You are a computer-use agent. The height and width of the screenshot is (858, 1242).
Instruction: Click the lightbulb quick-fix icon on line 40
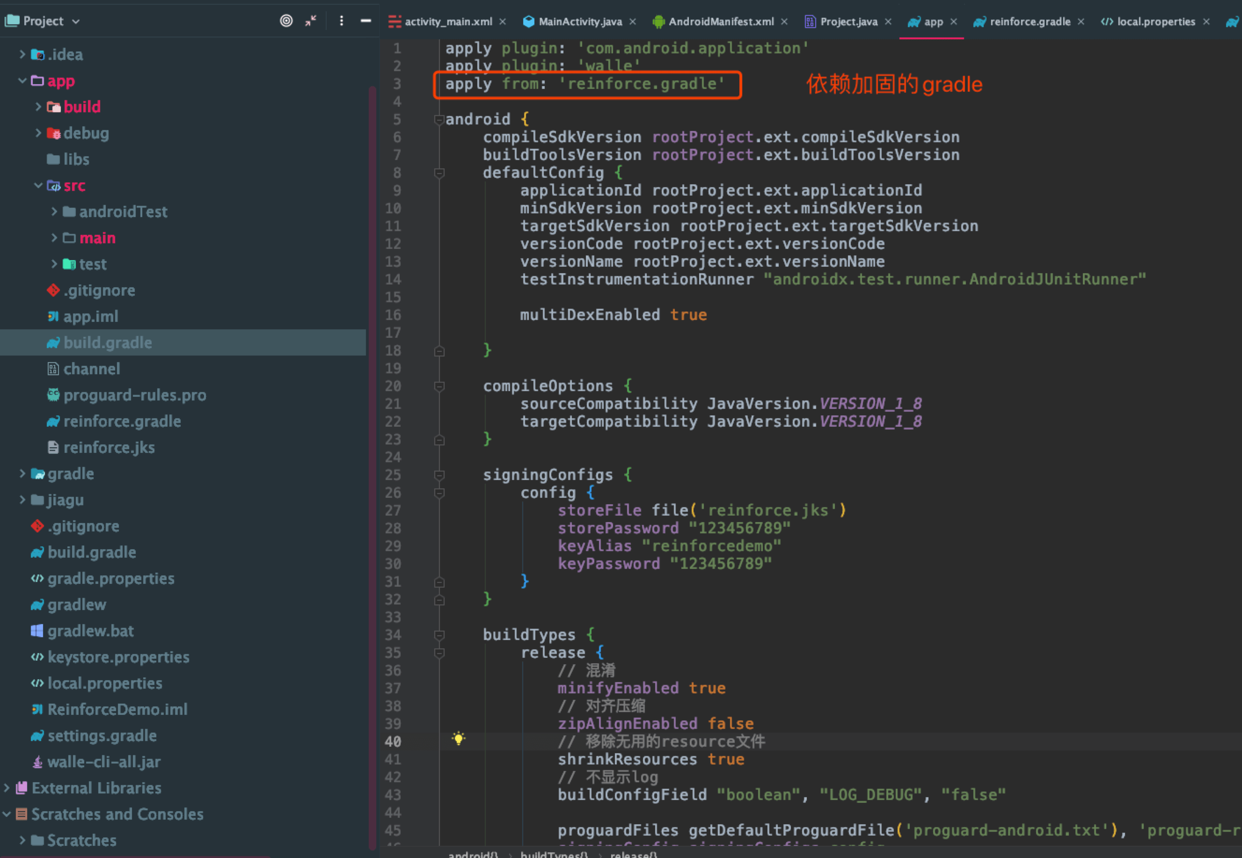point(459,738)
